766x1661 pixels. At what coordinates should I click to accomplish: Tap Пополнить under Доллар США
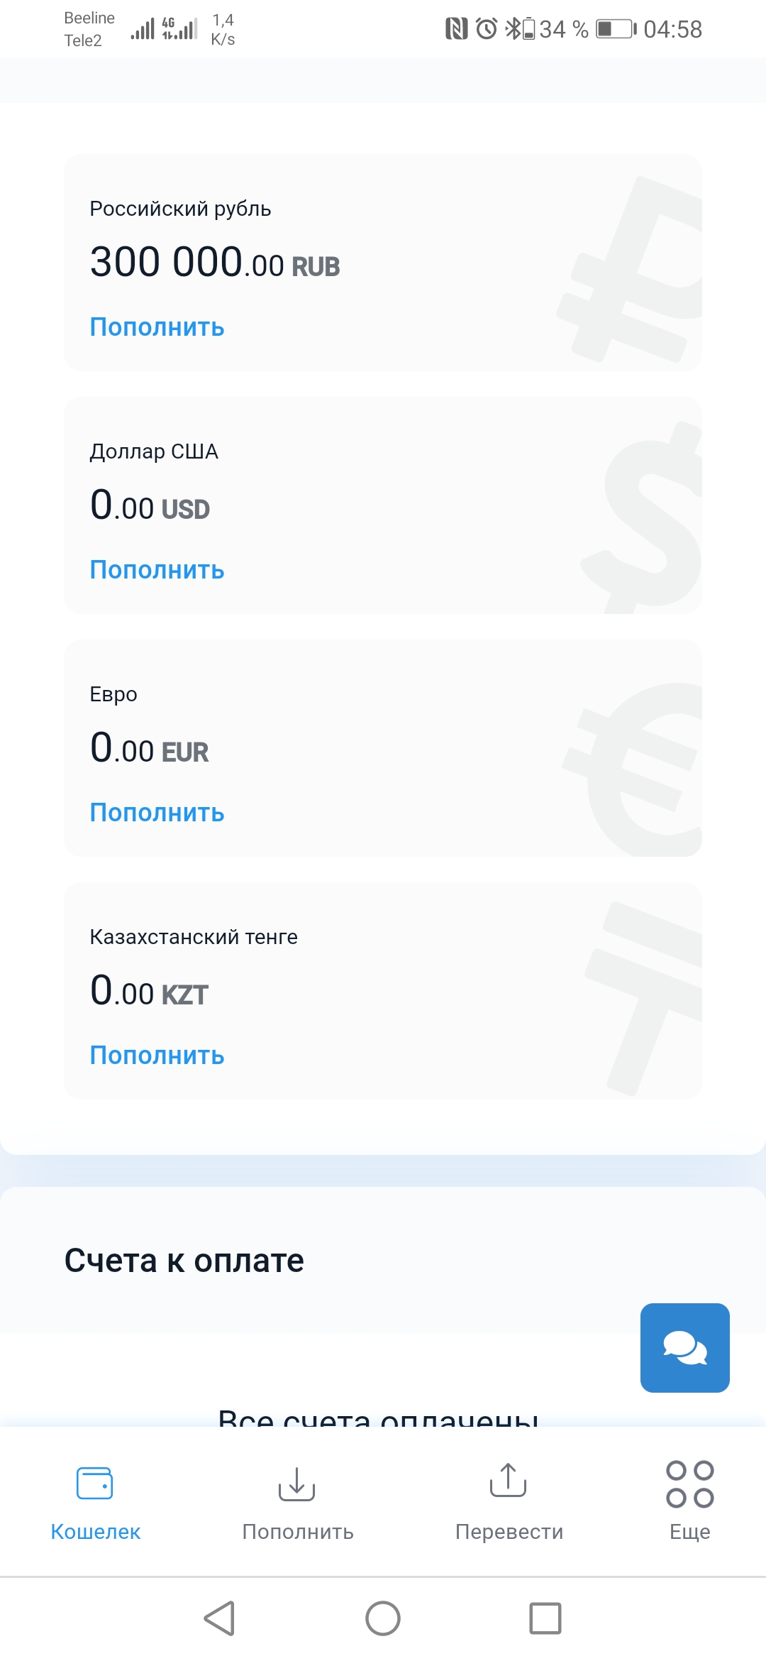157,570
